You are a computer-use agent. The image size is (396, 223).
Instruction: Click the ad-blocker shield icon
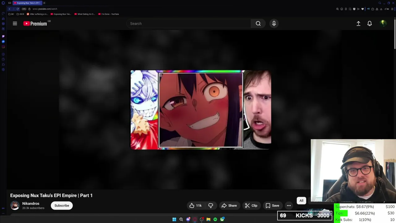[354, 9]
